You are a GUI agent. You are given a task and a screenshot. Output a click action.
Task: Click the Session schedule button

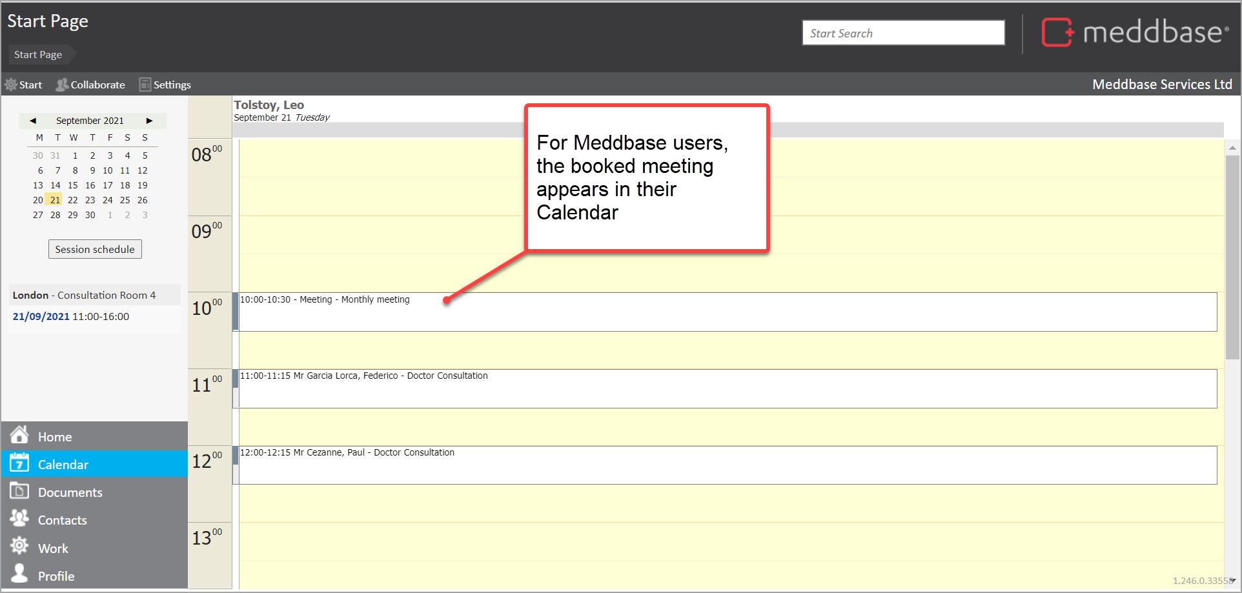[x=95, y=249]
